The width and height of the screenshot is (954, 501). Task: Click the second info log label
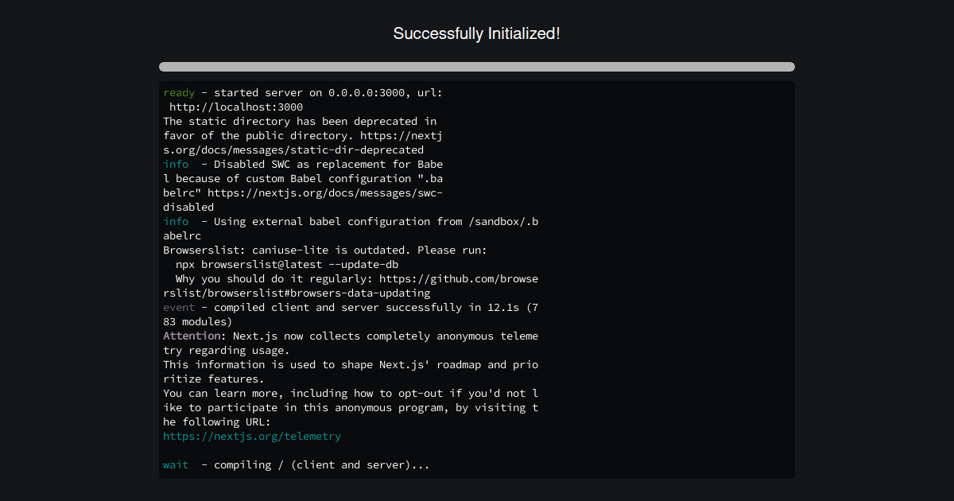tap(175, 221)
